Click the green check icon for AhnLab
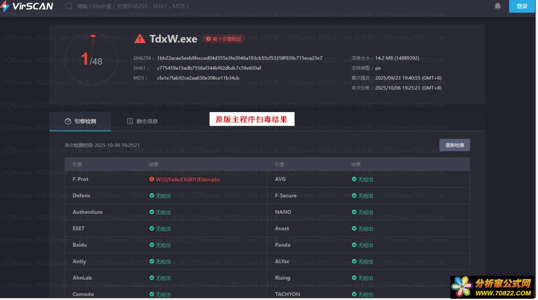This screenshot has height=300, width=538. click(x=152, y=277)
